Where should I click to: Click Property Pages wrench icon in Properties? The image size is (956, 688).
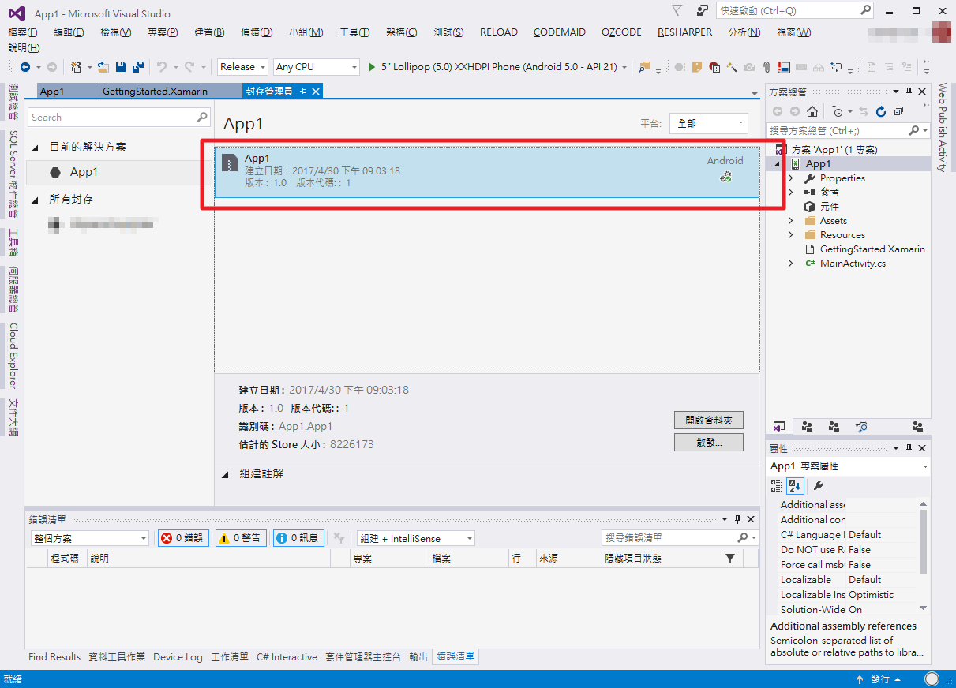coord(818,486)
